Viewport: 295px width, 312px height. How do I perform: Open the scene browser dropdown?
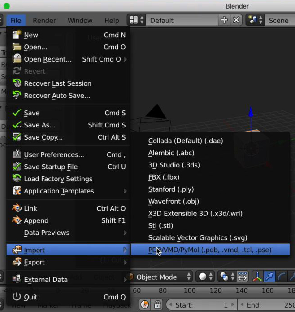[255, 20]
